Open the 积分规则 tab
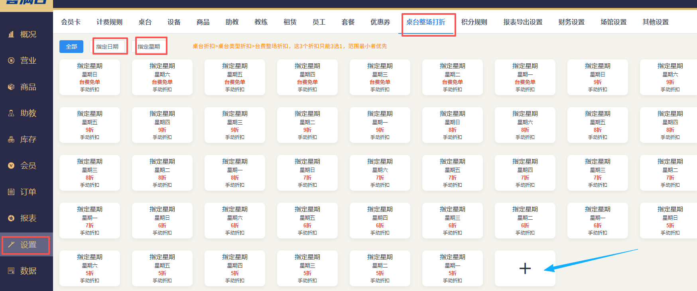Viewport: 697px width, 291px height. (474, 22)
